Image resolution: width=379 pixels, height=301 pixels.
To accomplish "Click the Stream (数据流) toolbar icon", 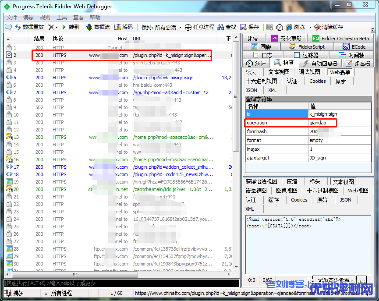I will [89, 27].
